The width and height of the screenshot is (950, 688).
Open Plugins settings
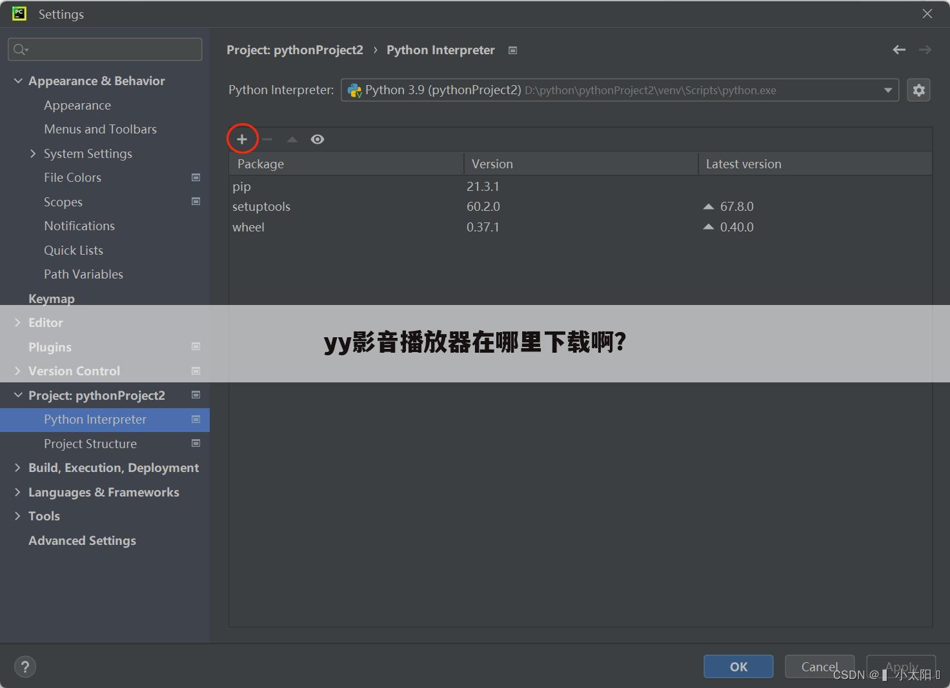(50, 347)
